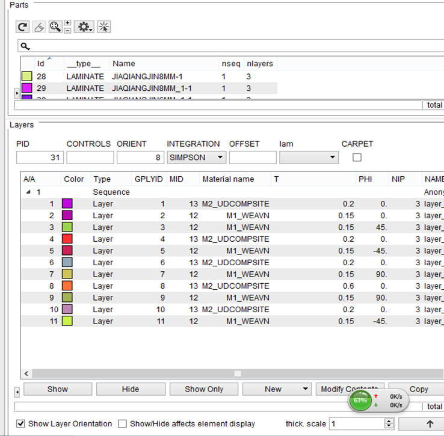Sort by the Material name column header
The image size is (444, 436).
tap(228, 179)
